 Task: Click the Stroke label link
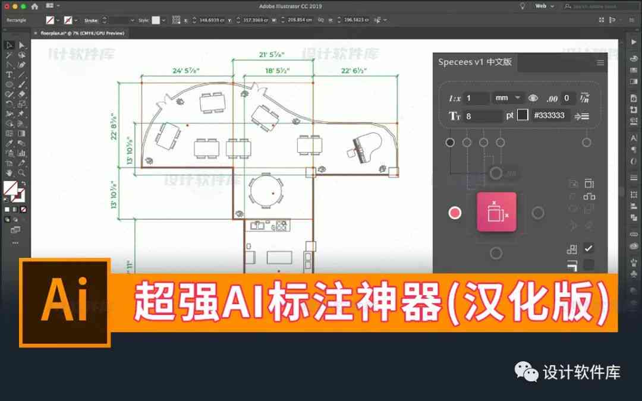tap(90, 20)
